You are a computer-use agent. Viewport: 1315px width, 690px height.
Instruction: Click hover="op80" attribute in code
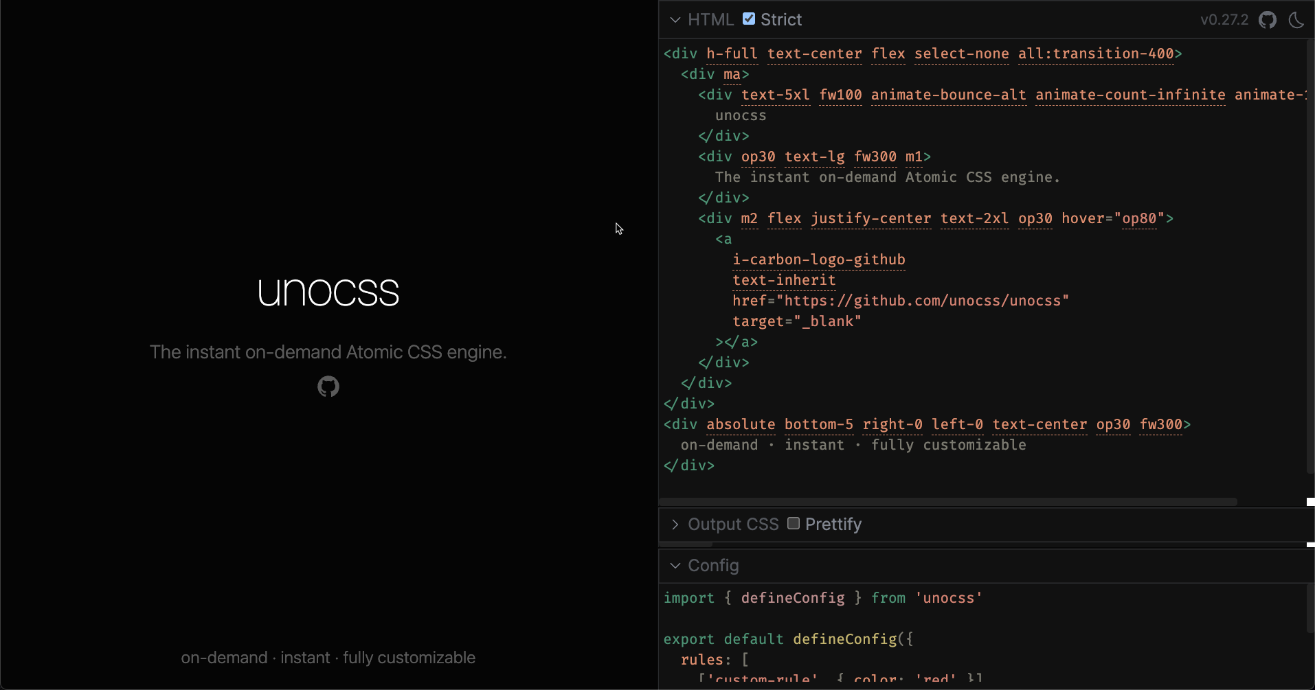pyautogui.click(x=1113, y=218)
